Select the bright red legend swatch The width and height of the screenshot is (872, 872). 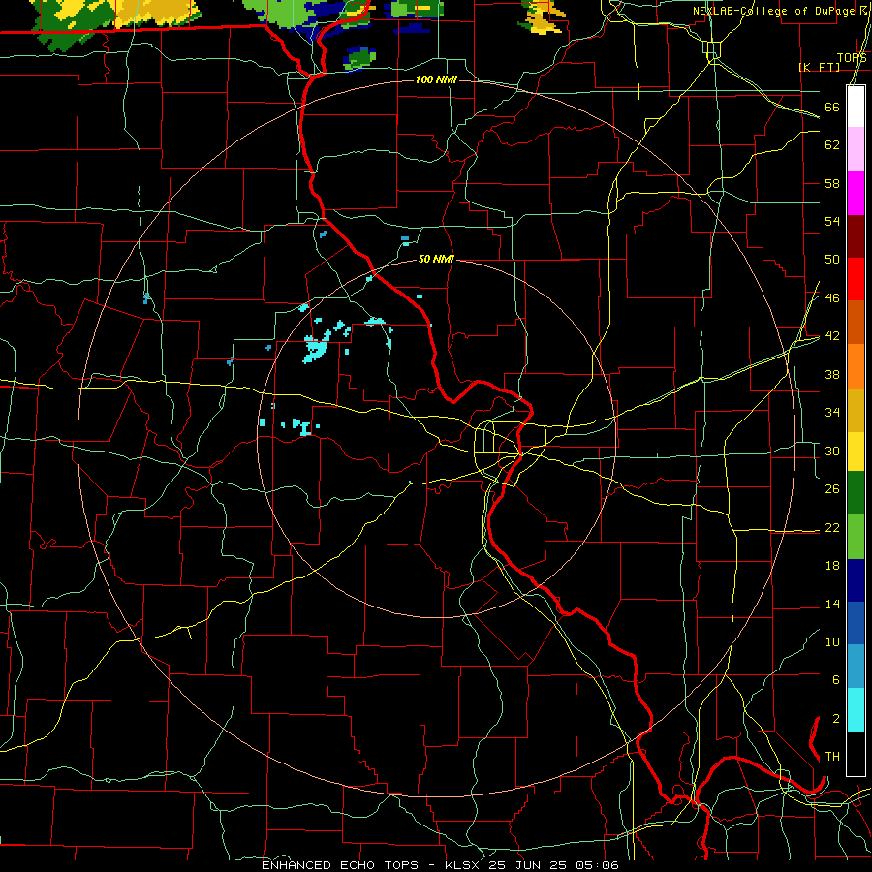pyautogui.click(x=856, y=279)
